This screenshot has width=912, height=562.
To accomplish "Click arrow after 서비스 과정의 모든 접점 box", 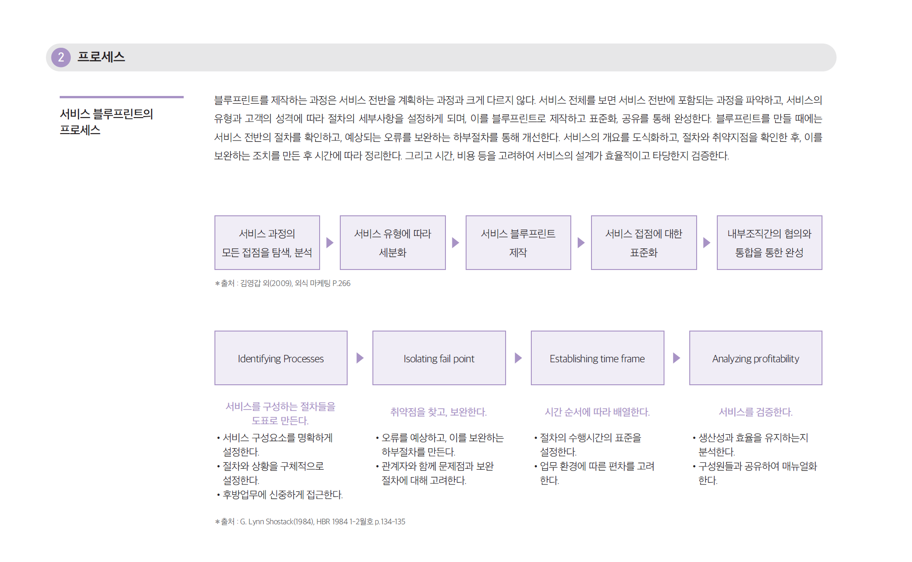I will click(330, 242).
